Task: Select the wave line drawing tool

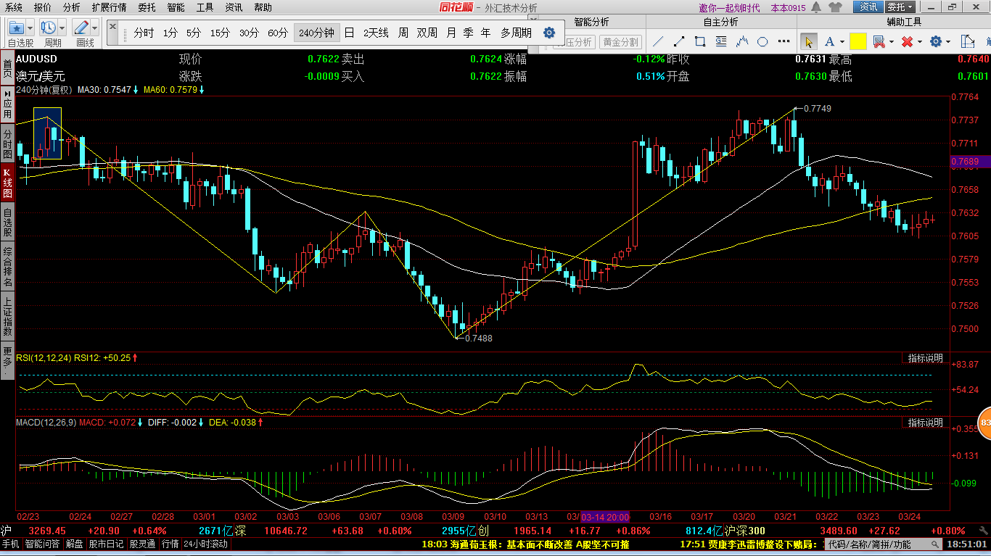Action: click(x=742, y=42)
